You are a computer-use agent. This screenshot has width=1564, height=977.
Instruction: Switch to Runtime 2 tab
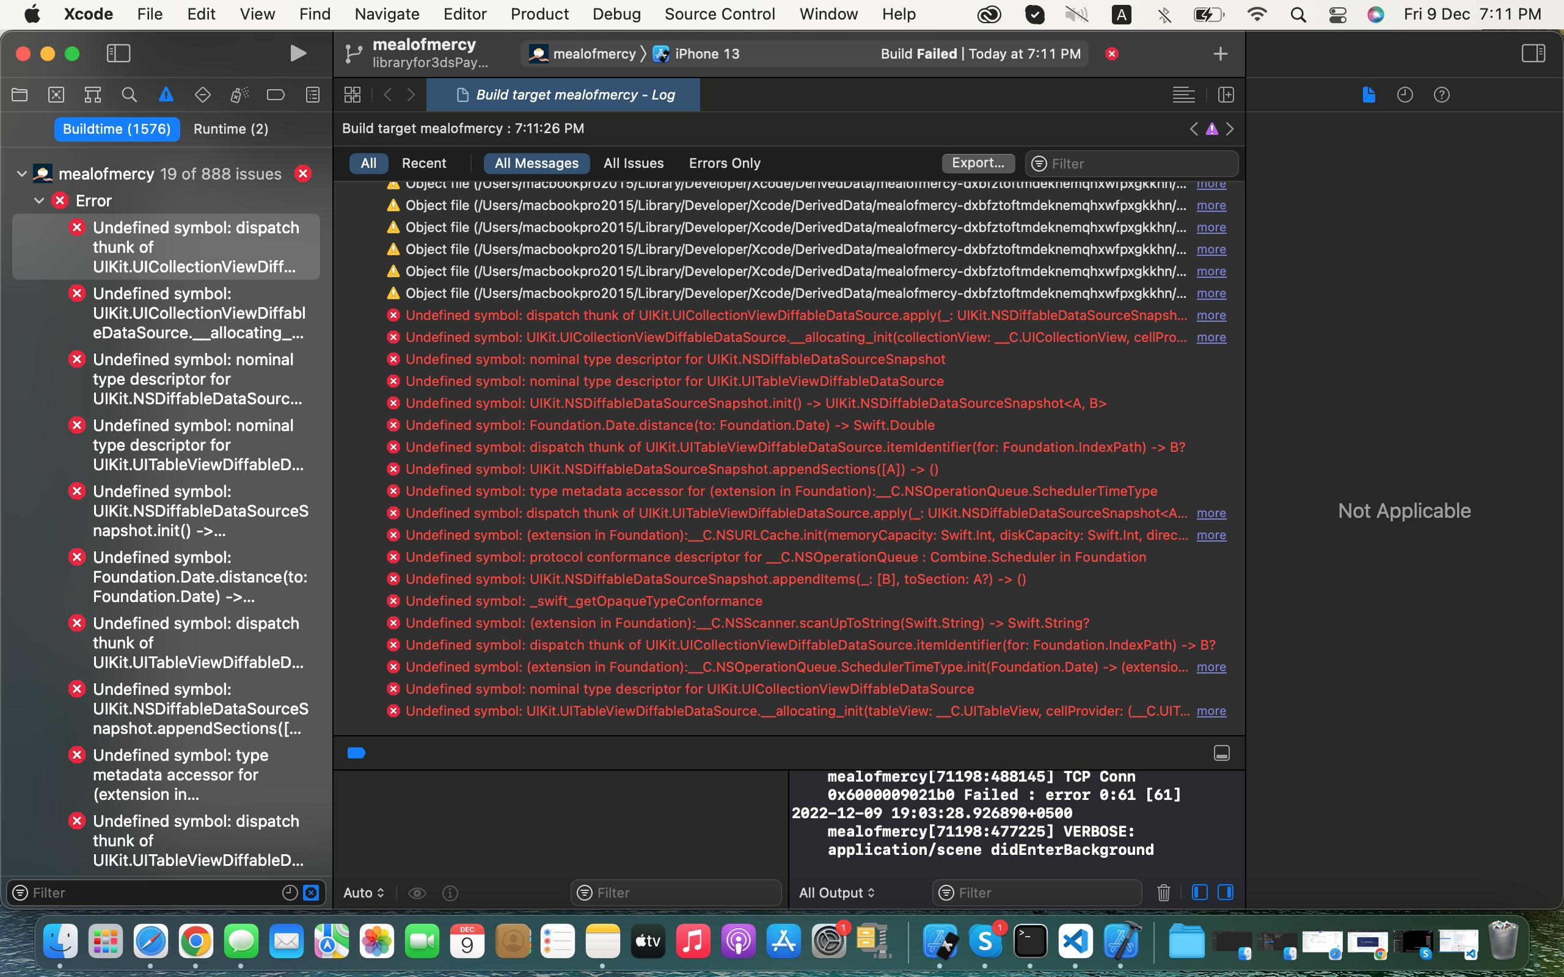(x=231, y=128)
